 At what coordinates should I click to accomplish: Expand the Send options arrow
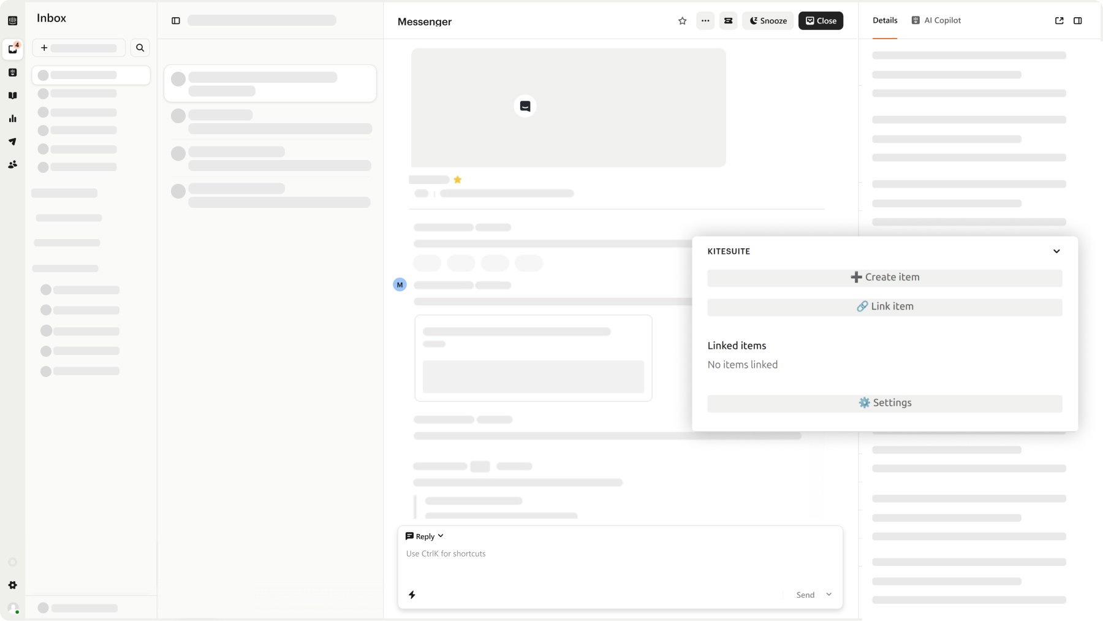(x=829, y=595)
